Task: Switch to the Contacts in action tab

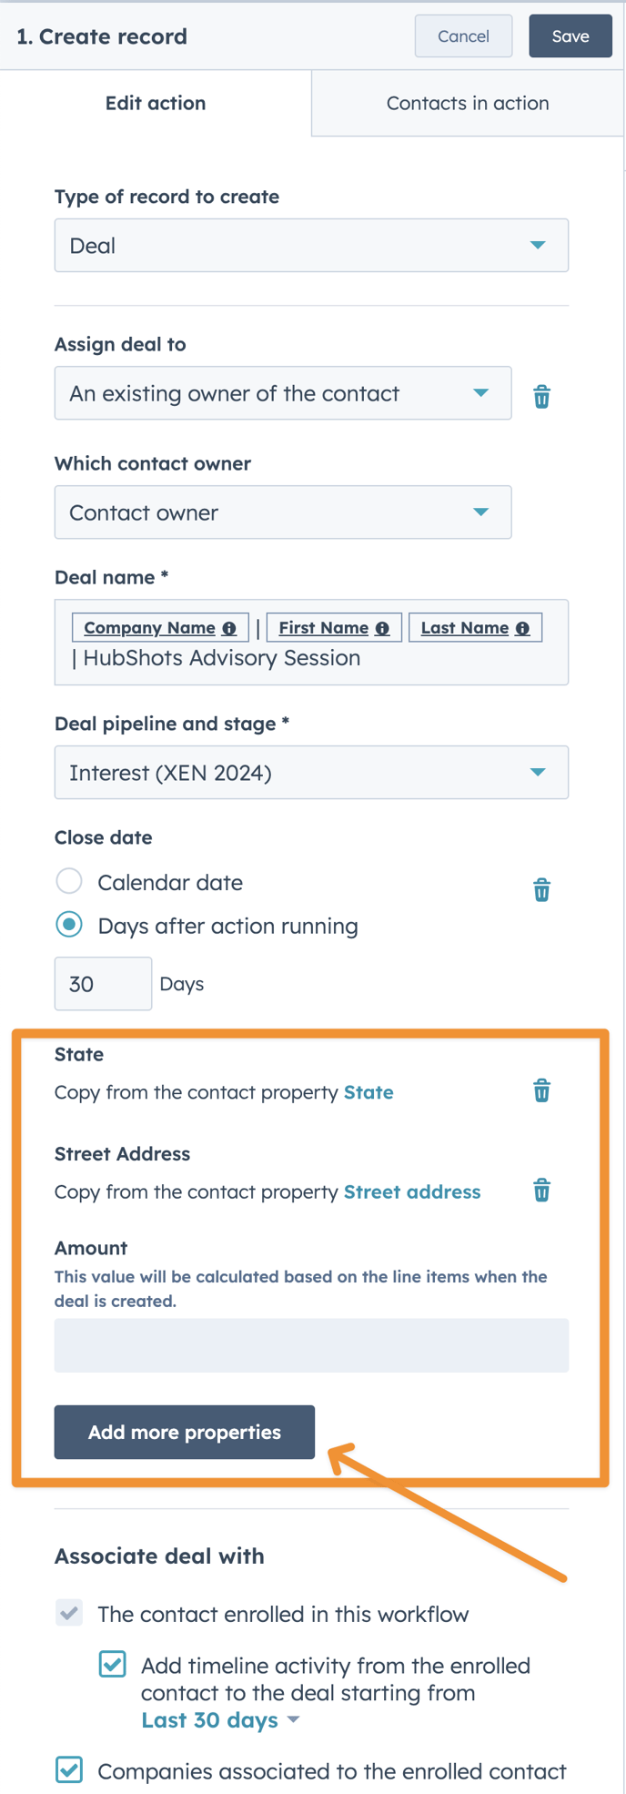Action: pyautogui.click(x=468, y=103)
